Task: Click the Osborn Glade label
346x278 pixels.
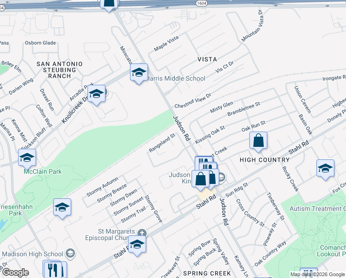Action: (40, 43)
